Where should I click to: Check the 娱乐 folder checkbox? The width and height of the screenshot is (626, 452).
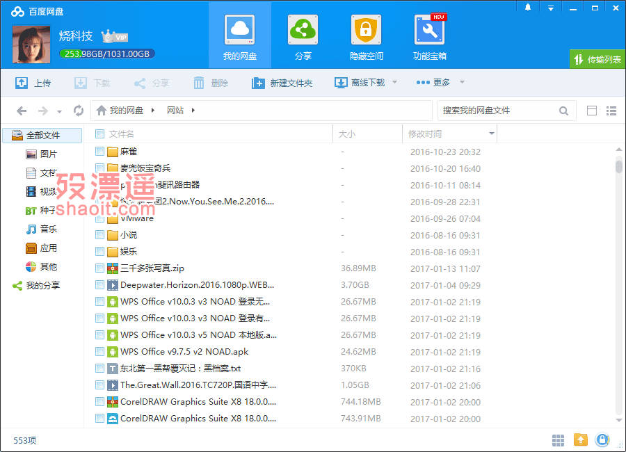click(x=99, y=252)
